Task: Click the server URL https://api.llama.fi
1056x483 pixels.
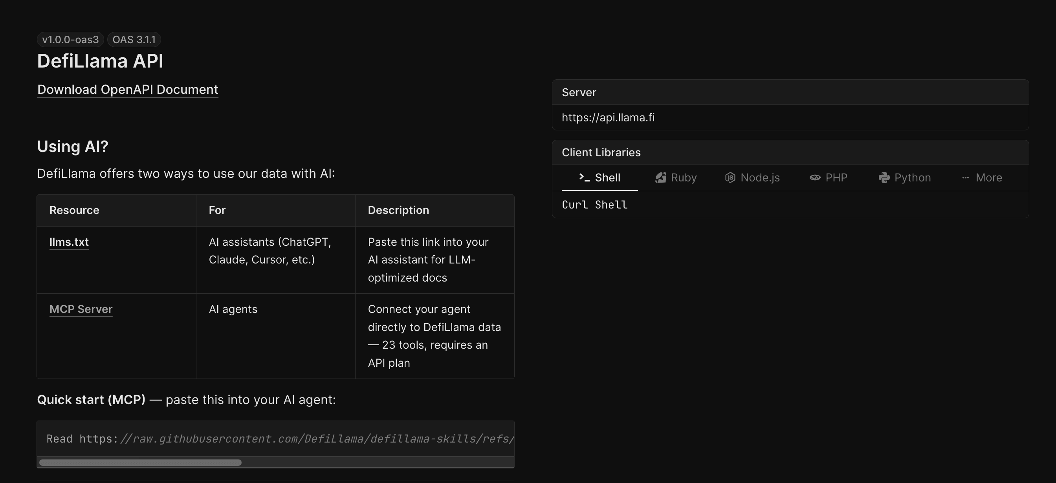Action: tap(608, 117)
